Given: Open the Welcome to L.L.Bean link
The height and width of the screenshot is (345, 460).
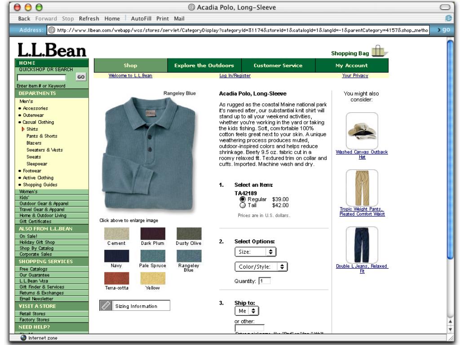Looking at the screenshot, I should [130, 75].
